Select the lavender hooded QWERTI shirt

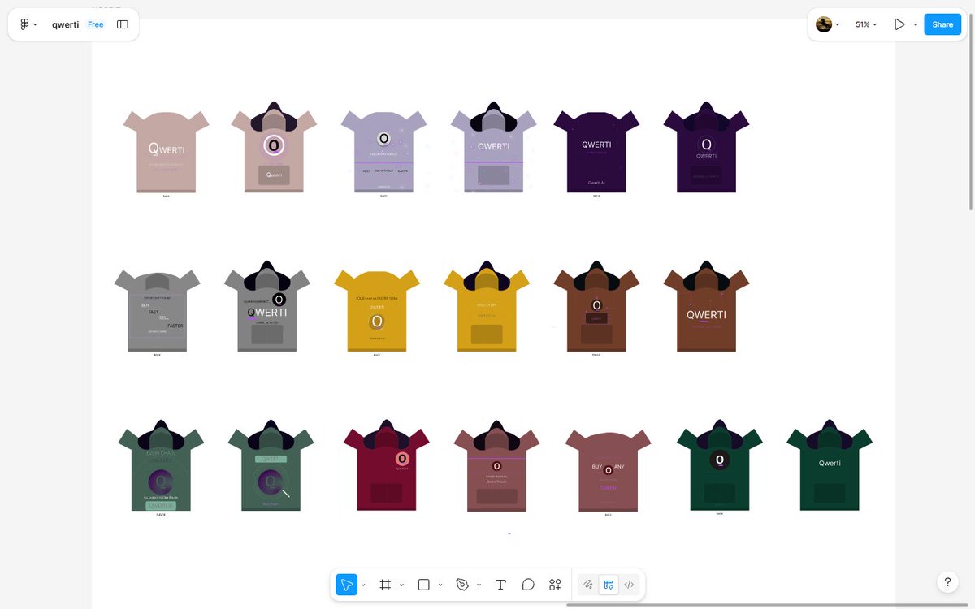click(493, 147)
